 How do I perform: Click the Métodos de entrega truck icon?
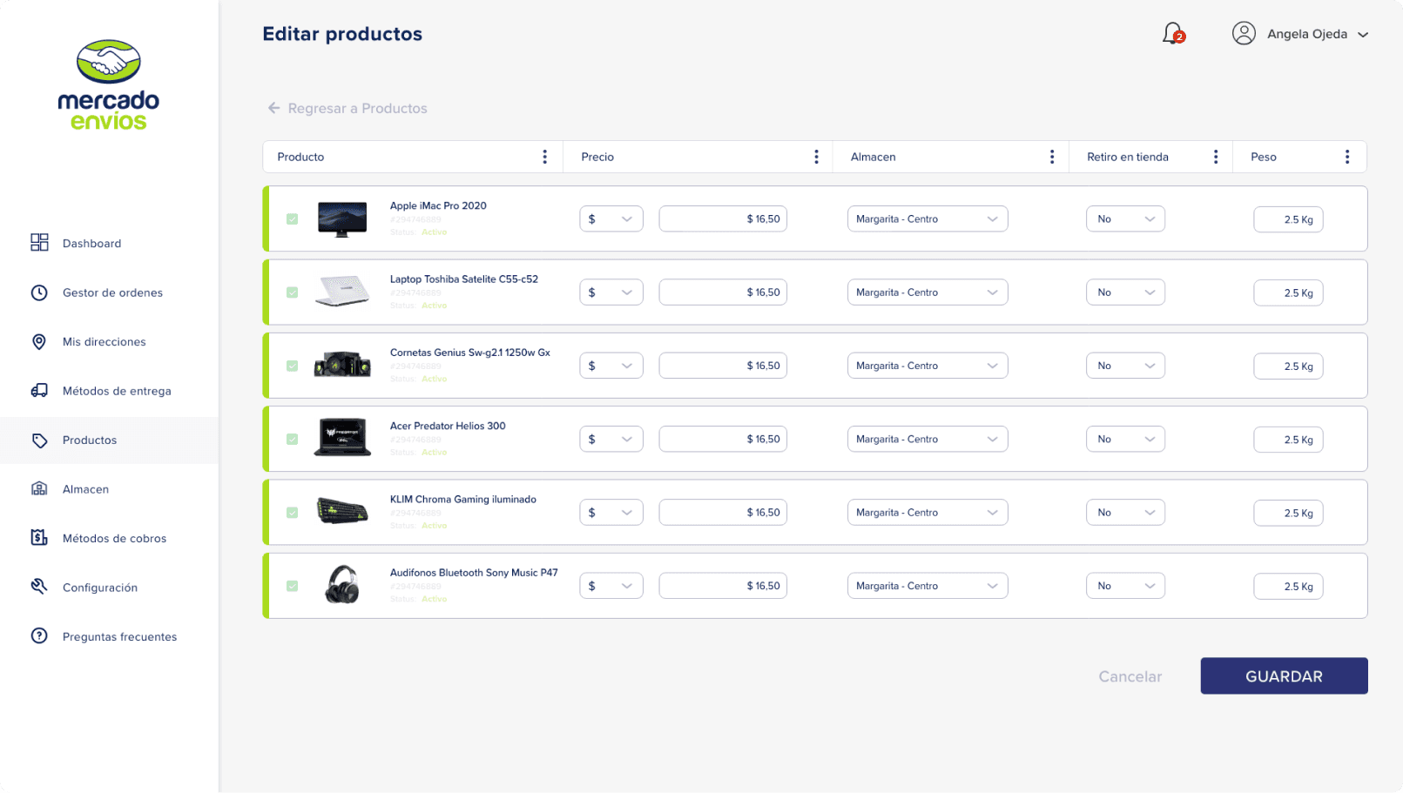click(x=39, y=391)
